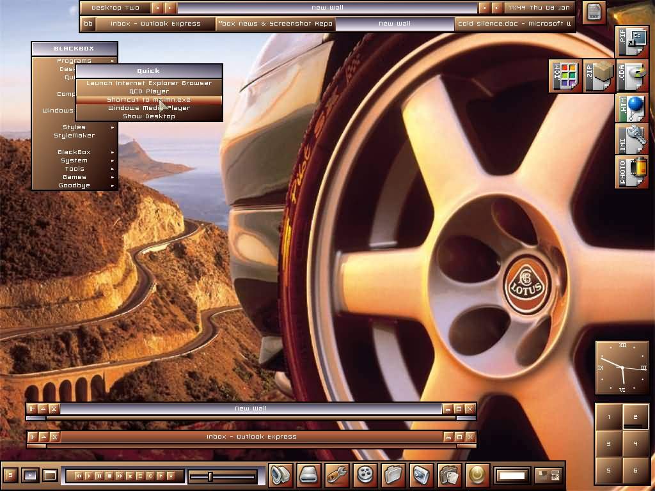The image size is (655, 491).
Task: Click the analog clock widget
Action: pyautogui.click(x=622, y=368)
